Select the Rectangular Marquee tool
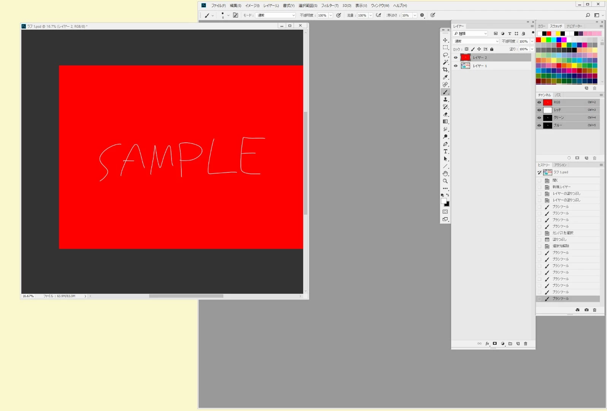The width and height of the screenshot is (607, 411). (x=445, y=48)
